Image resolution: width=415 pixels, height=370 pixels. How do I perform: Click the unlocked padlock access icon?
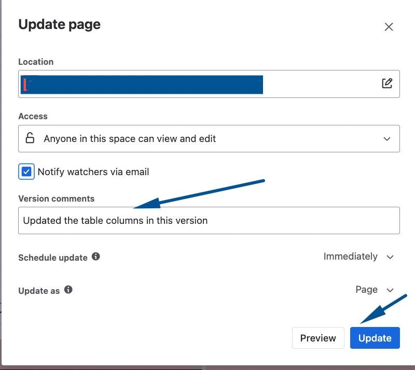[x=30, y=138]
